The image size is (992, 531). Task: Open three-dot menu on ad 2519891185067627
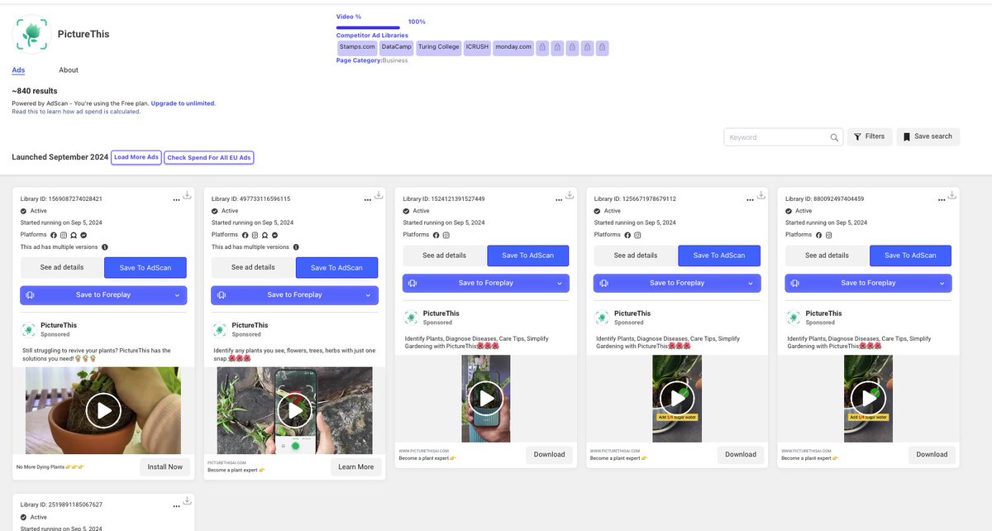176,505
